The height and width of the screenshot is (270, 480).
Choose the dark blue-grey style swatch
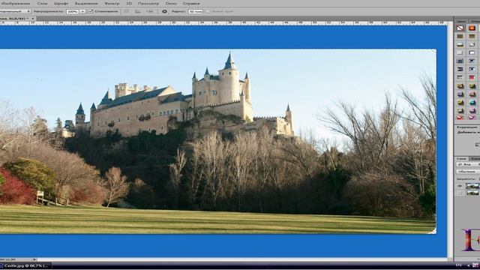tap(460, 61)
